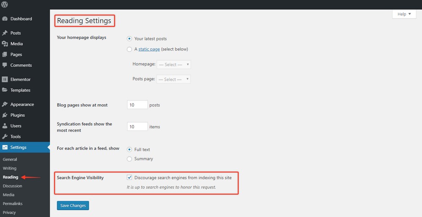Open the Pages menu
The image size is (422, 217).
(x=16, y=54)
